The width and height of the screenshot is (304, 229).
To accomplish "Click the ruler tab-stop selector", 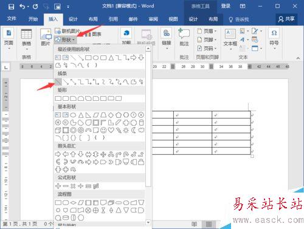I will point(6,67).
